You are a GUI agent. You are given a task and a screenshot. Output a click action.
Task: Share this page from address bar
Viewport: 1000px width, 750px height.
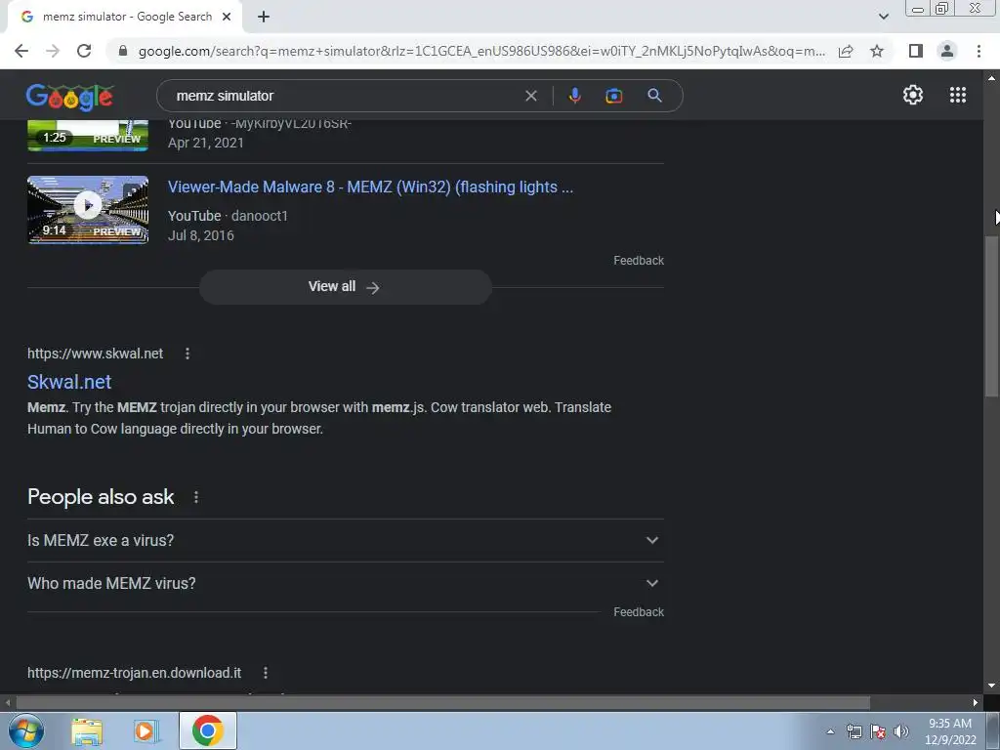point(846,51)
